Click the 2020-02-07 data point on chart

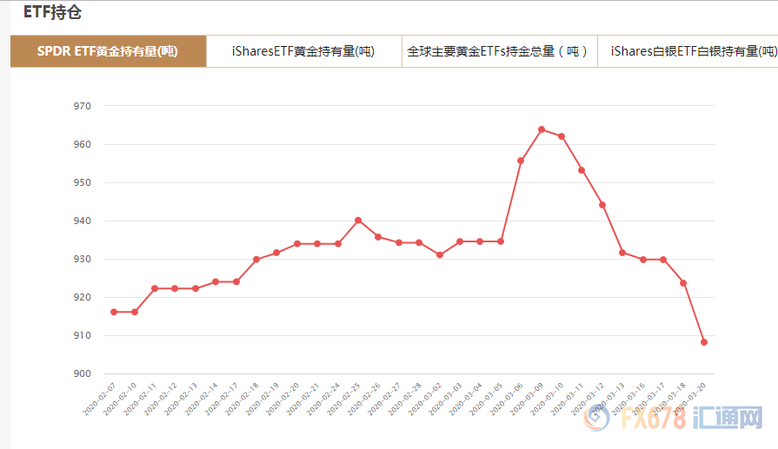click(x=114, y=313)
